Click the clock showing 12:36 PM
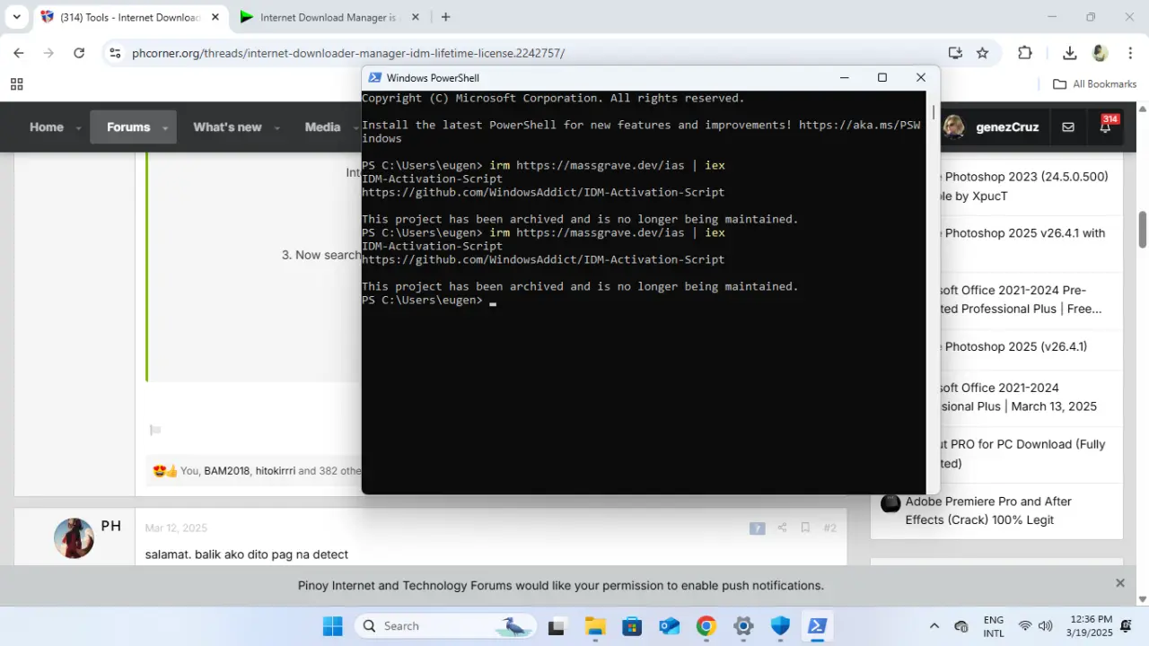Image resolution: width=1149 pixels, height=646 pixels. [x=1090, y=625]
